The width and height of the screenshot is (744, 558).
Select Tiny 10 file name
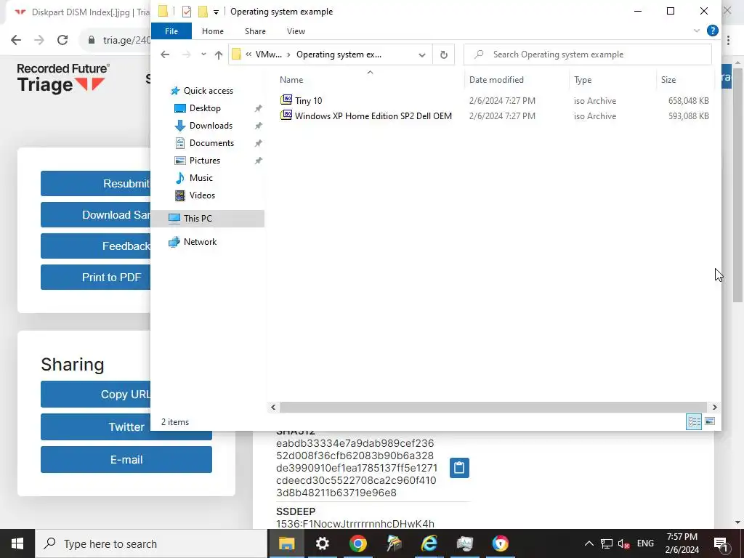308,100
